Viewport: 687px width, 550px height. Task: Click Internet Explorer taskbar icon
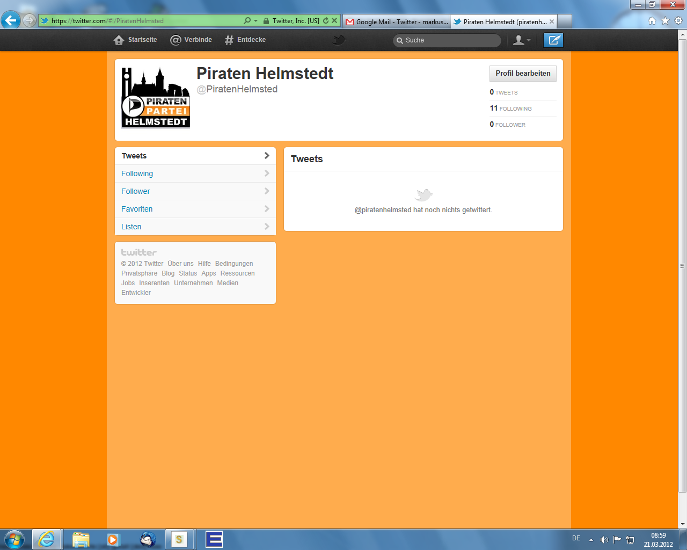pos(47,539)
